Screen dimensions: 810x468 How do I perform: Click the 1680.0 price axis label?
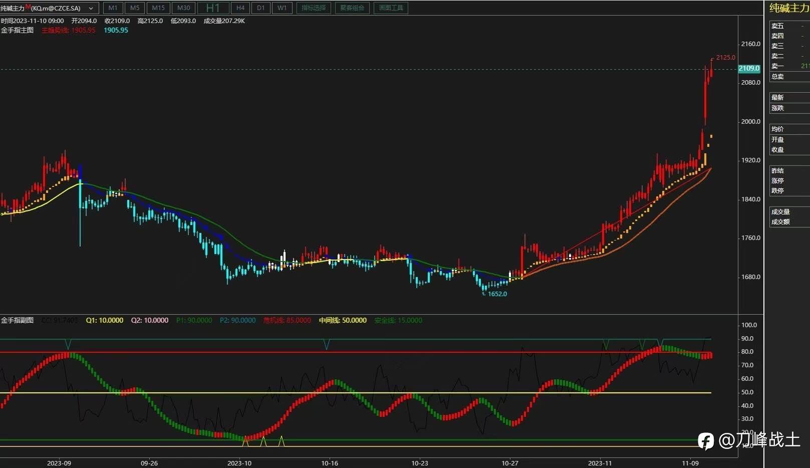click(751, 277)
